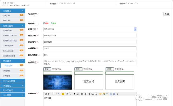This screenshot has width=173, height=106.
Task: Center-align the description text
Action: [86, 94]
